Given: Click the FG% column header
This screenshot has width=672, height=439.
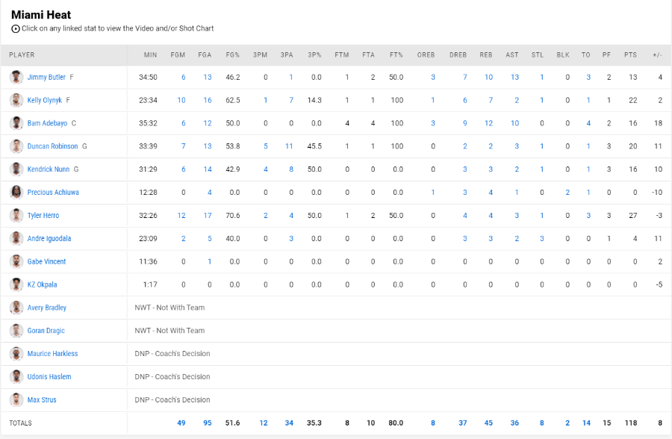Looking at the screenshot, I should pos(233,55).
